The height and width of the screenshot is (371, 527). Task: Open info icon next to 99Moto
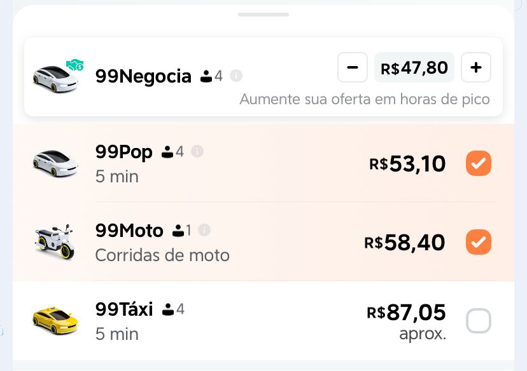point(204,231)
